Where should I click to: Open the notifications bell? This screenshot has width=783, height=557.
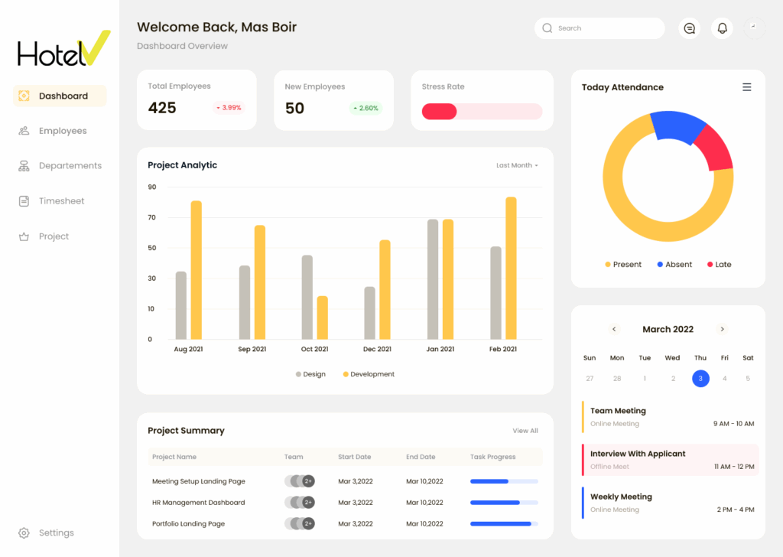(x=722, y=28)
